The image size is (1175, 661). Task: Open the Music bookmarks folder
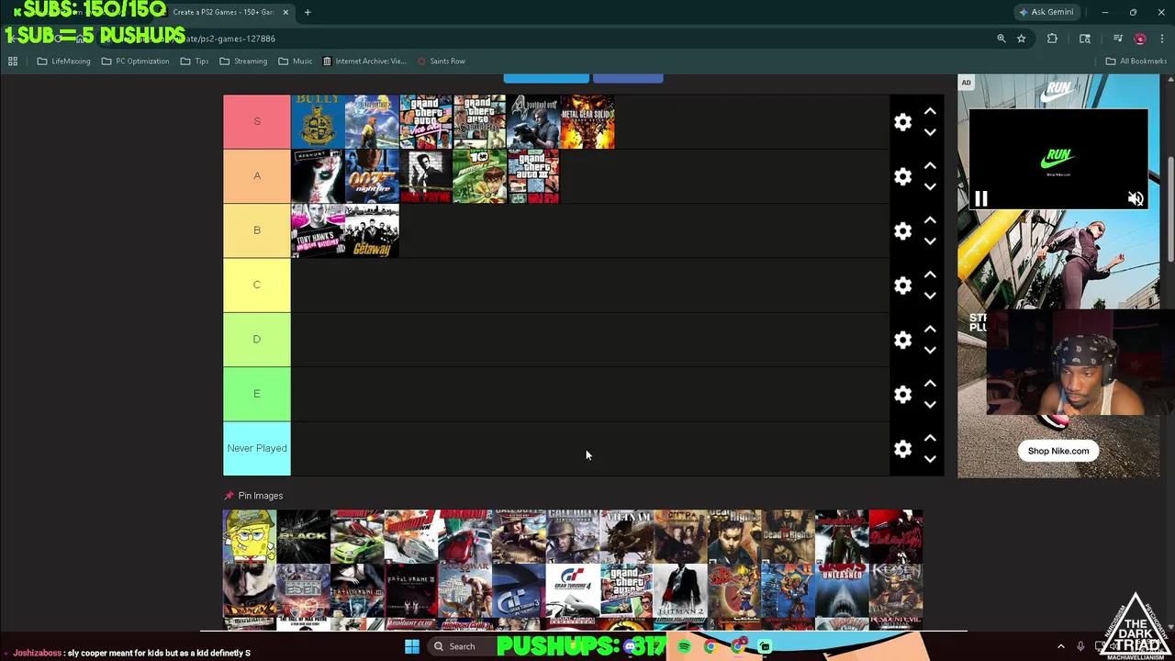point(295,61)
